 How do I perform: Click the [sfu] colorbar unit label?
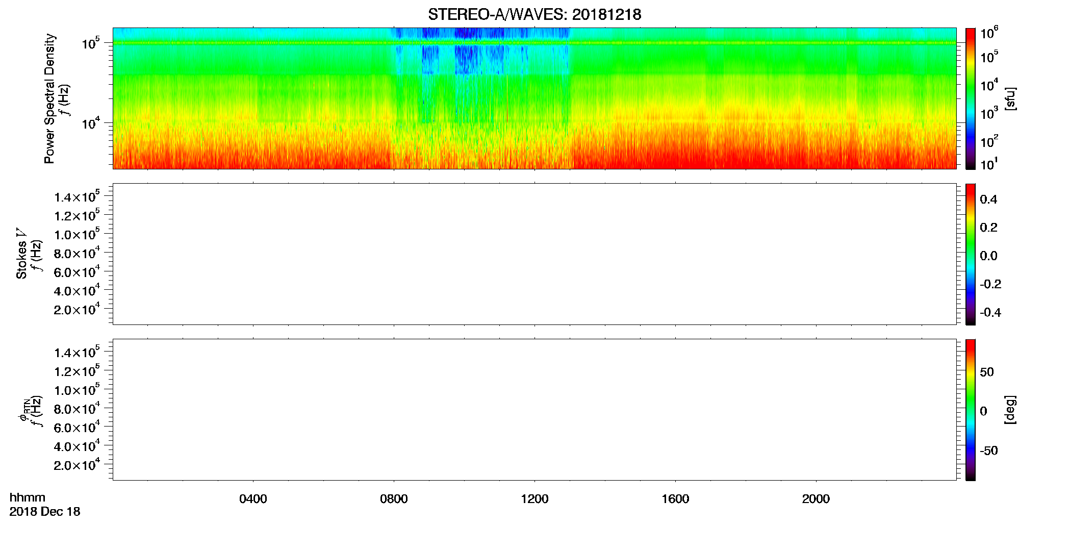click(x=1010, y=98)
